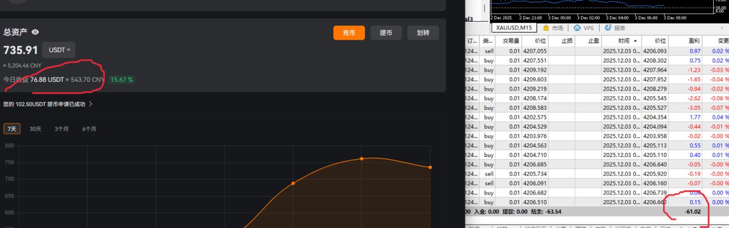Sort trades by the 时间 column header
This screenshot has width=729, height=228.
621,41
